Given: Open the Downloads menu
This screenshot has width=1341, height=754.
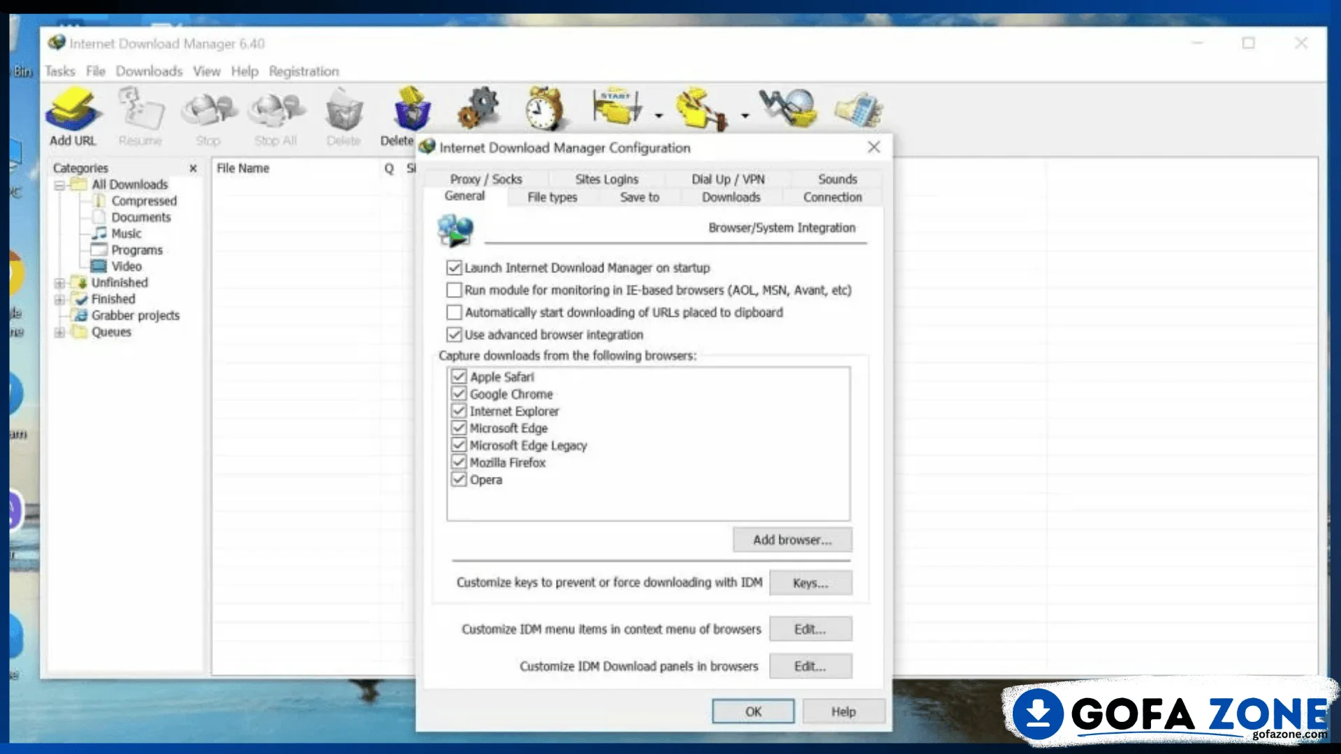Looking at the screenshot, I should point(149,71).
